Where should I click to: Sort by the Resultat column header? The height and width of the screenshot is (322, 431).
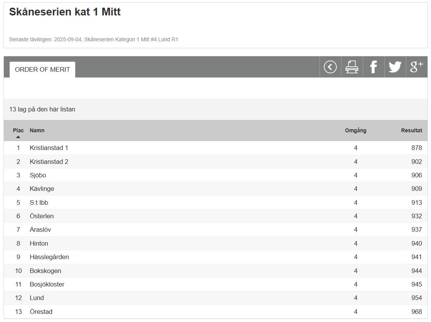pyautogui.click(x=411, y=130)
